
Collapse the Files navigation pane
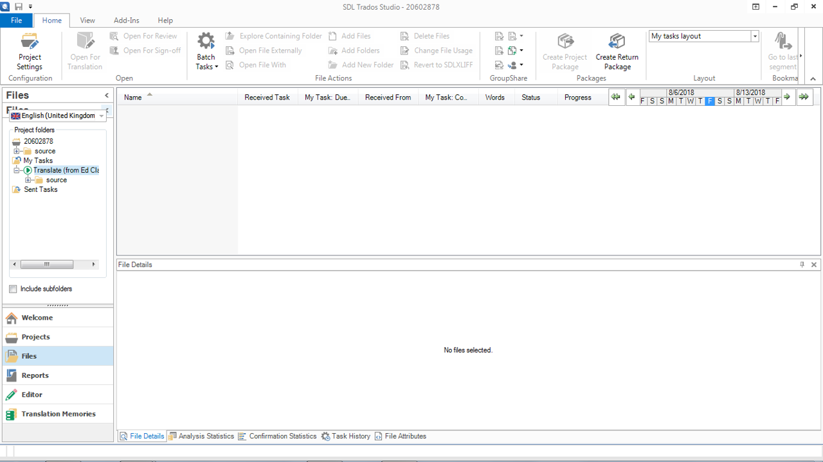(107, 95)
